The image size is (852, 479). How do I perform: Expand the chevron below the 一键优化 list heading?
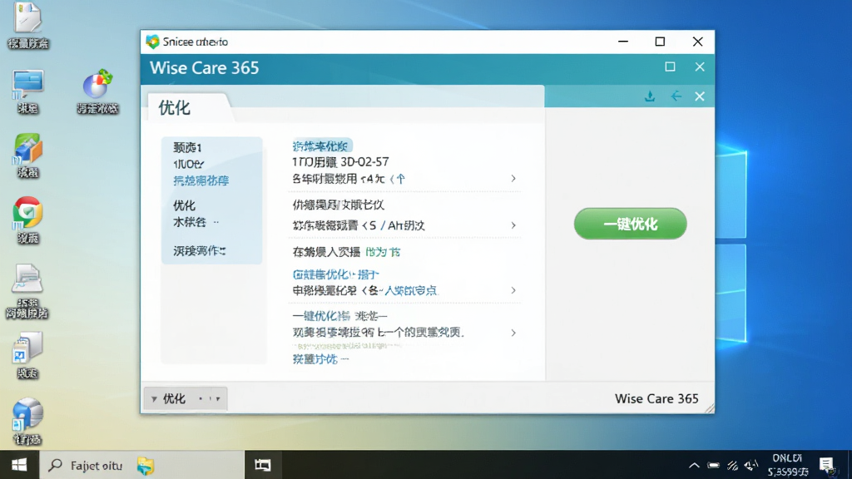coord(513,333)
